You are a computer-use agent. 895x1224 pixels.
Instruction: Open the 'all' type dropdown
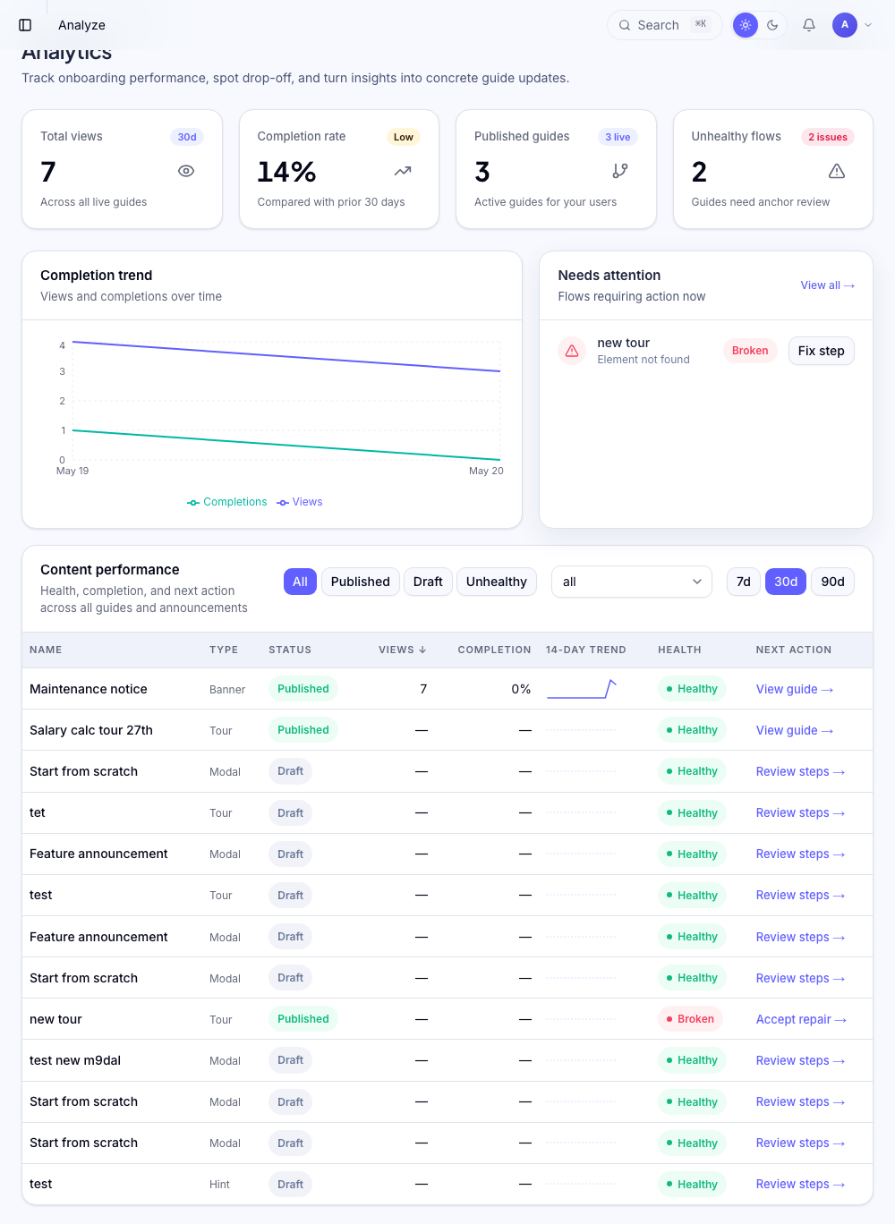tap(632, 582)
